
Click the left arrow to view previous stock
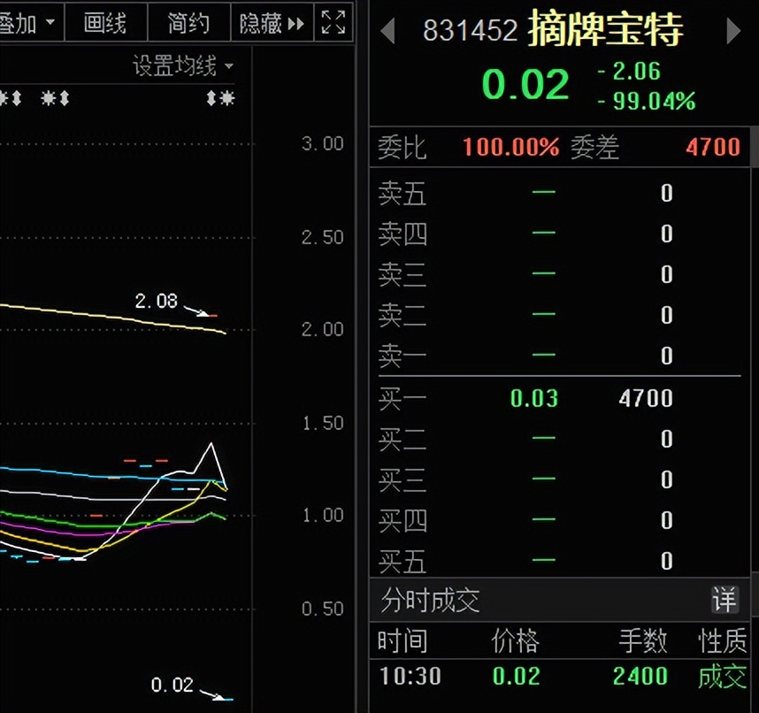[x=387, y=31]
